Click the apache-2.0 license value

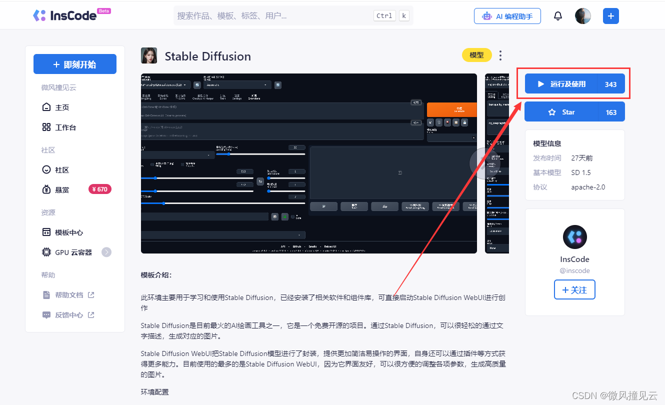[x=588, y=187]
